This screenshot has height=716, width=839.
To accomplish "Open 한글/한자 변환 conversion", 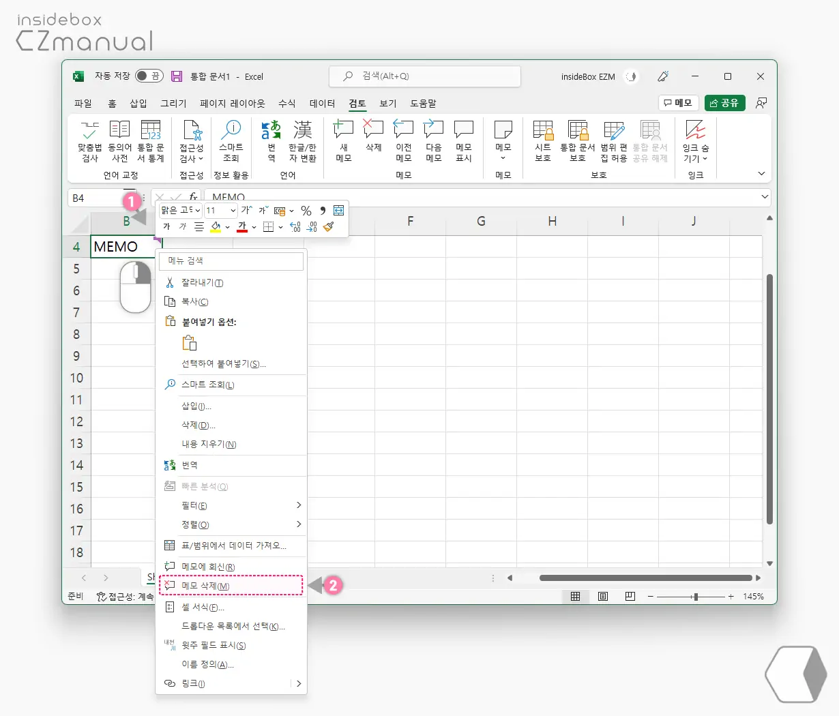I will [x=302, y=142].
